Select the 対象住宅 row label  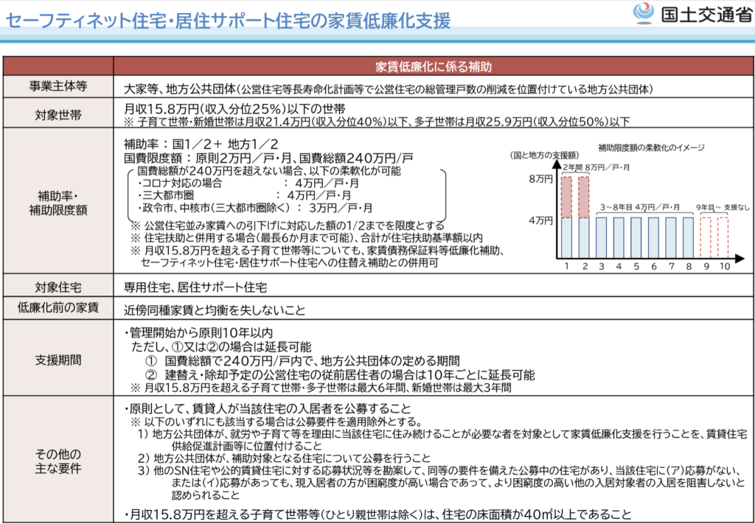click(58, 284)
